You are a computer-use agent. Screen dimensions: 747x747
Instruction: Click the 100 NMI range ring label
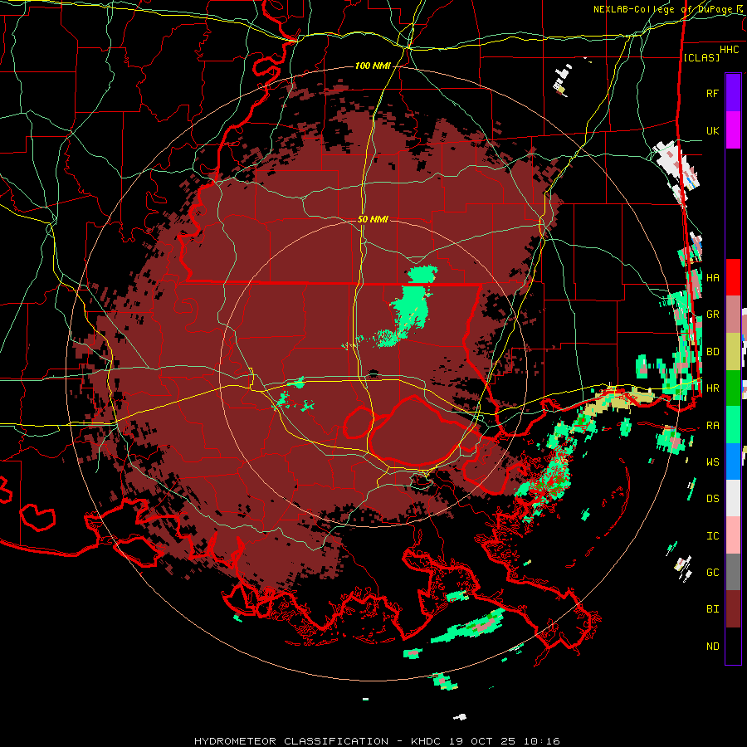[373, 66]
